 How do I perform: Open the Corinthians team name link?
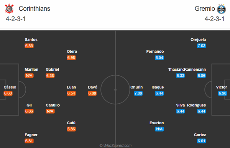(34, 9)
